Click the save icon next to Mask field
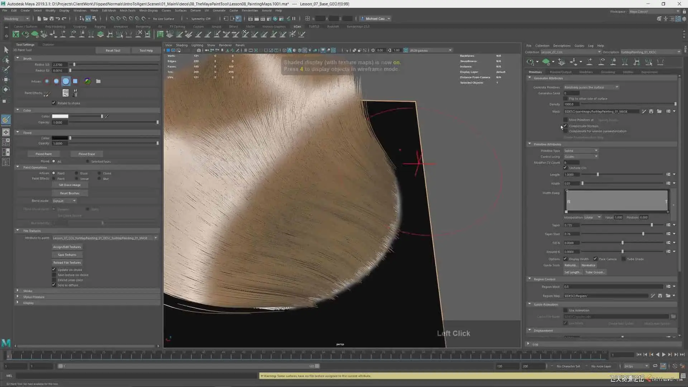The height and width of the screenshot is (387, 688). tap(651, 111)
